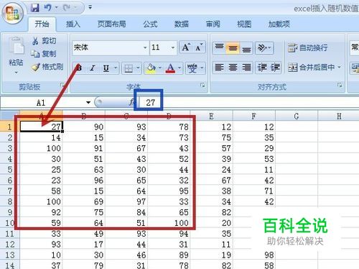Select cell D10 containing 100

[169, 223]
